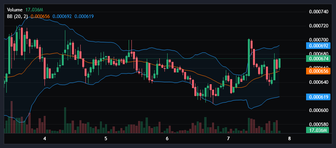
Task: Click date label 5 on time axis
Action: click(x=106, y=138)
